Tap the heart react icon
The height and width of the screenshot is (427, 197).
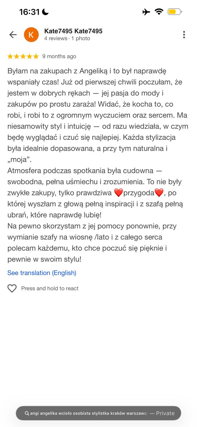coord(12,288)
